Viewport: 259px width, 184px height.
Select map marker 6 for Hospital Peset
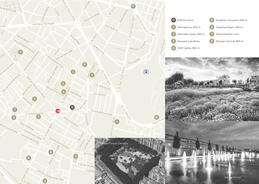pyautogui.click(x=29, y=158)
